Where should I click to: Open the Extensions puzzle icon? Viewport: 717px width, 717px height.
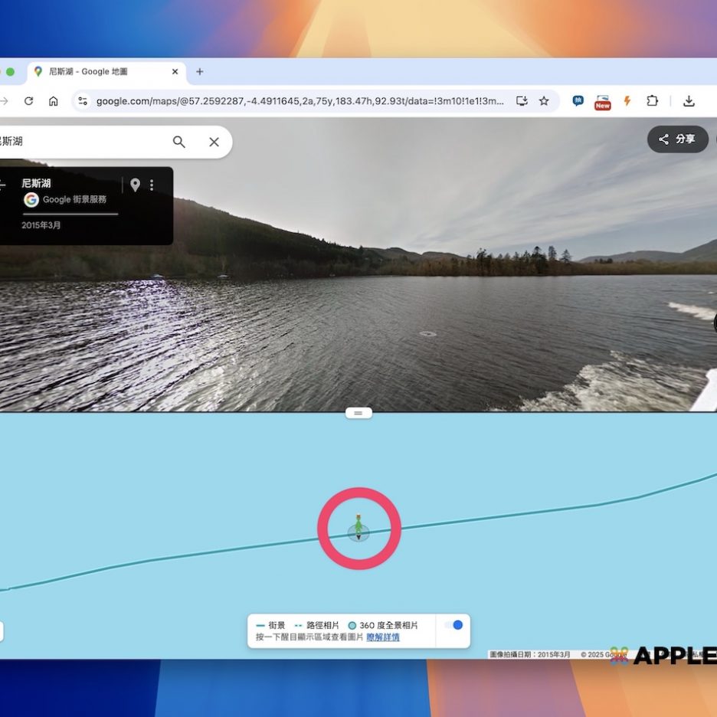pyautogui.click(x=652, y=101)
